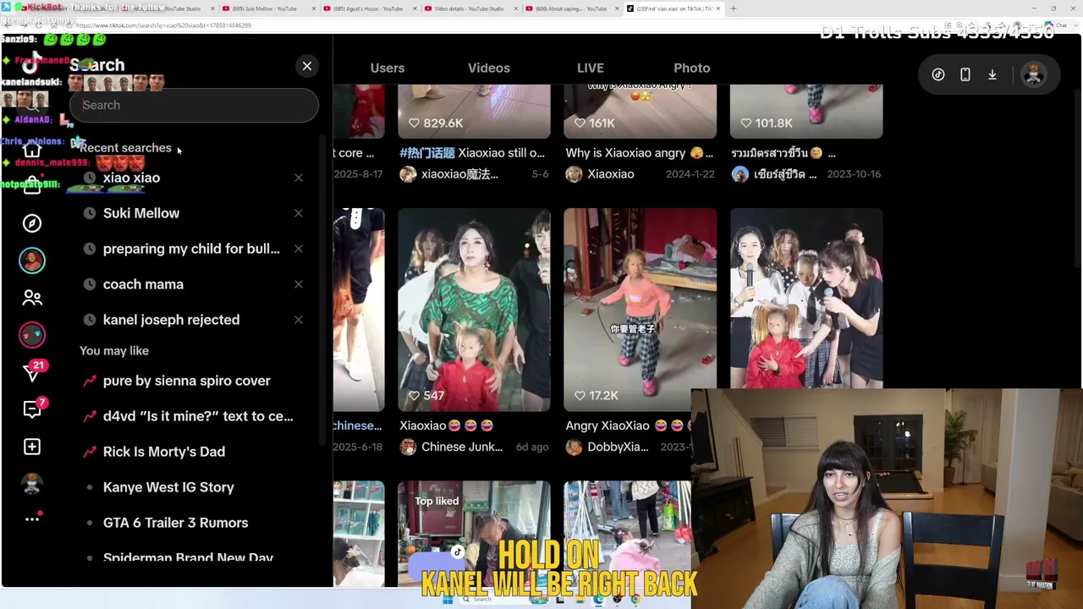Visit author 'DobbyXia...' profile
The image size is (1083, 609).
coord(618,447)
